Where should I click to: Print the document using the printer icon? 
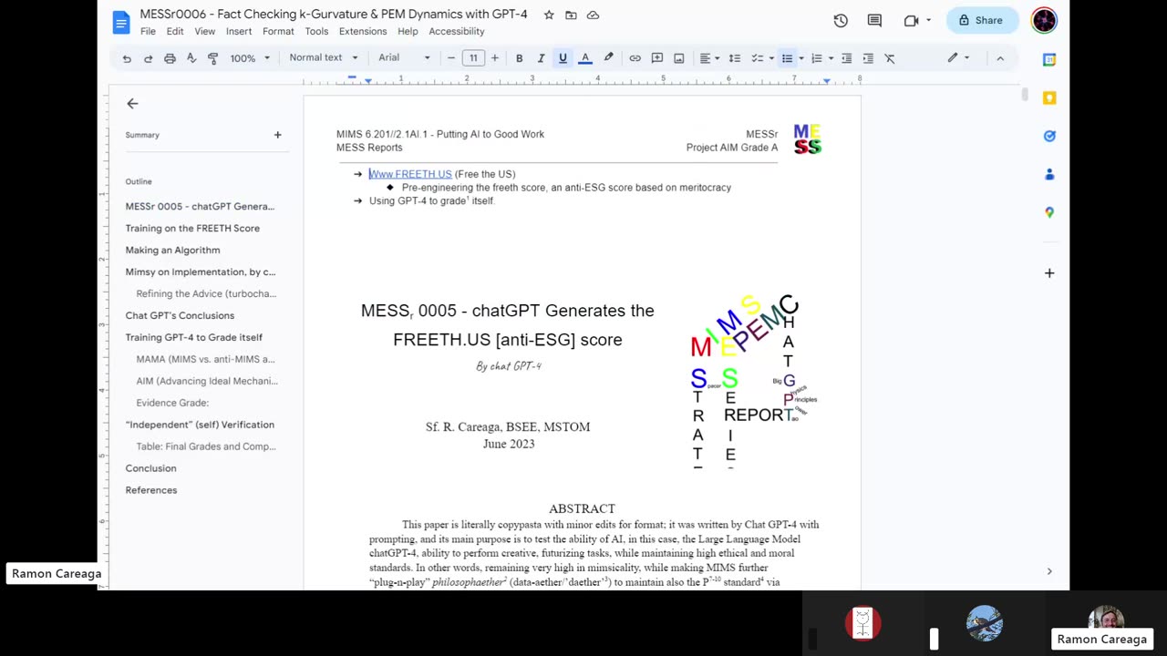(170, 58)
